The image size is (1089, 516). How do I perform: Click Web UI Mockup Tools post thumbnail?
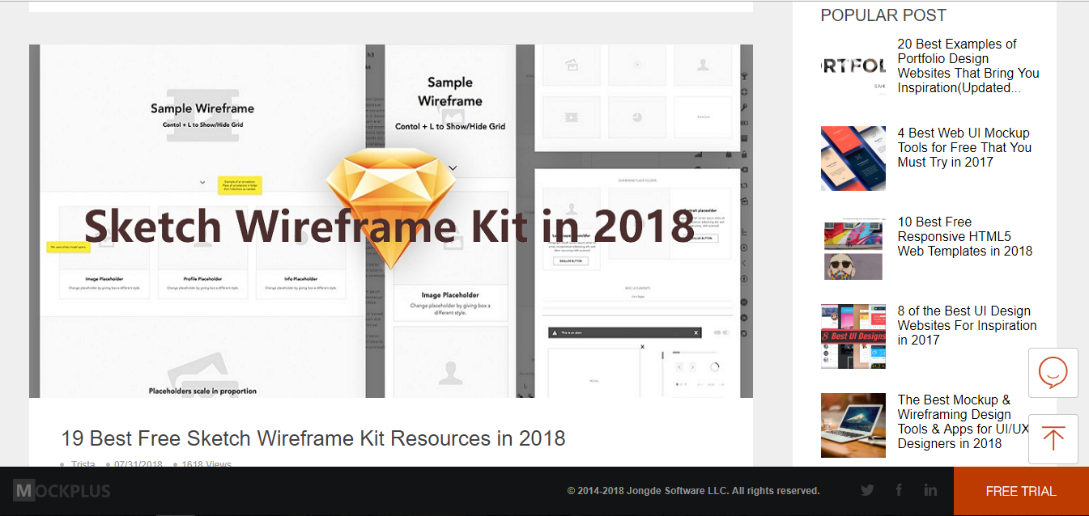pos(853,159)
